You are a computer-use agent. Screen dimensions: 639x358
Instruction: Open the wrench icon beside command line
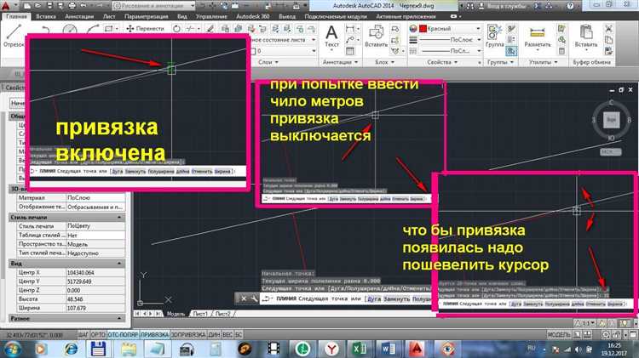254,298
